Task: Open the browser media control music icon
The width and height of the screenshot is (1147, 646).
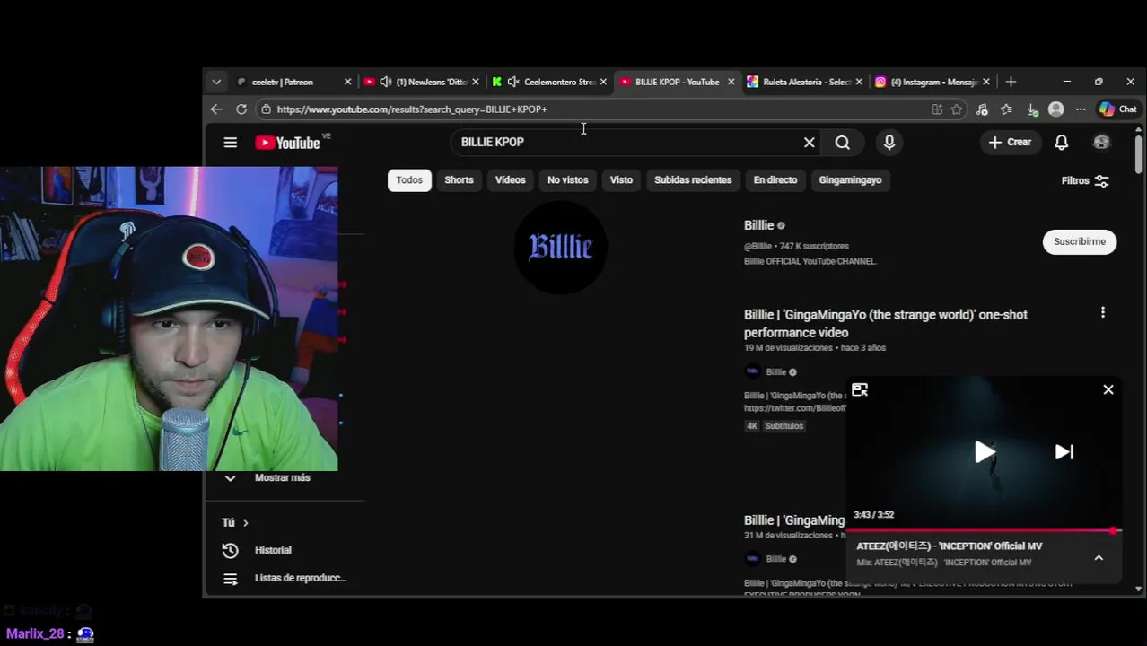Action: [982, 109]
